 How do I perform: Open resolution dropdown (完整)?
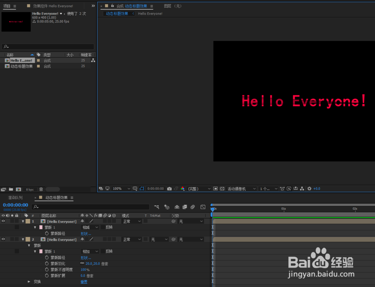click(x=199, y=189)
